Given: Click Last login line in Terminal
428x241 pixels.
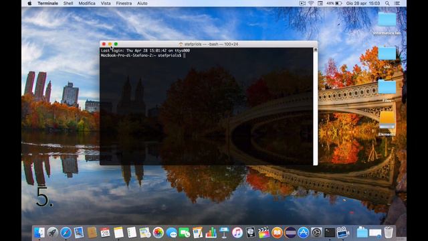Looking at the screenshot, I should (x=145, y=51).
